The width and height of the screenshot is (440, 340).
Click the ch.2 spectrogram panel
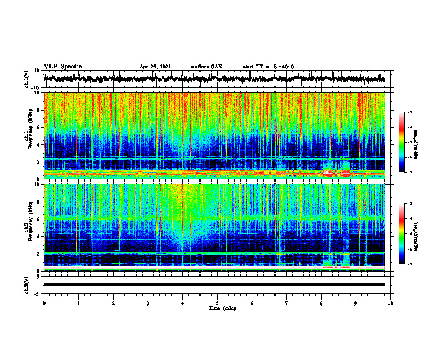(x=214, y=228)
